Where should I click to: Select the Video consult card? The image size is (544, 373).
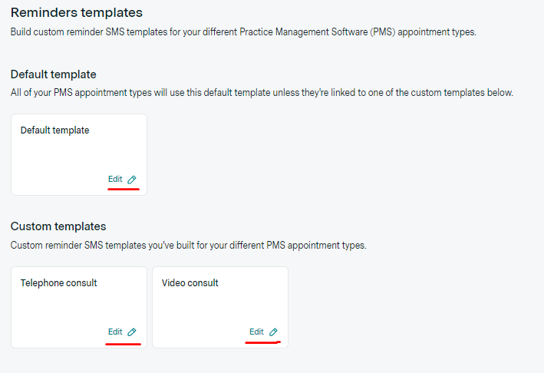[219, 307]
